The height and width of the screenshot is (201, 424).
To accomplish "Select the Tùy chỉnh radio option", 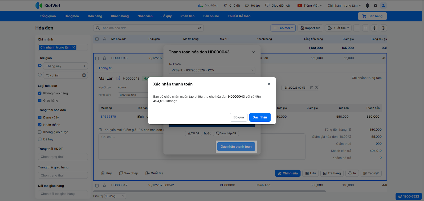I will point(40,75).
